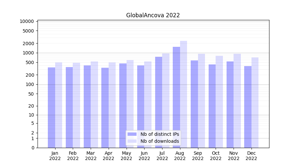Select the January 2022 downloads bar
The height and width of the screenshot is (166, 299).
58,105
